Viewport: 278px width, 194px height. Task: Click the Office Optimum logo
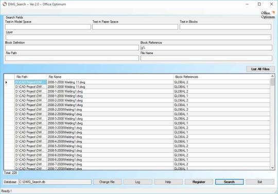coord(268,15)
